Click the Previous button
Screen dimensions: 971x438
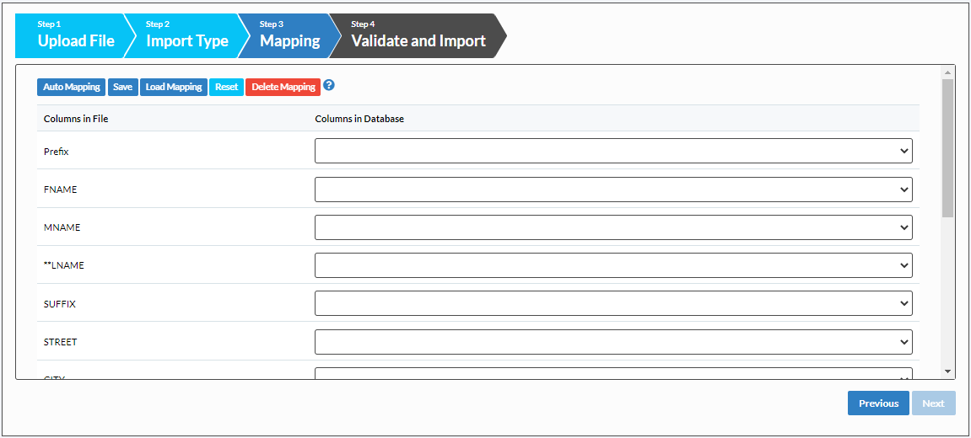coord(878,403)
